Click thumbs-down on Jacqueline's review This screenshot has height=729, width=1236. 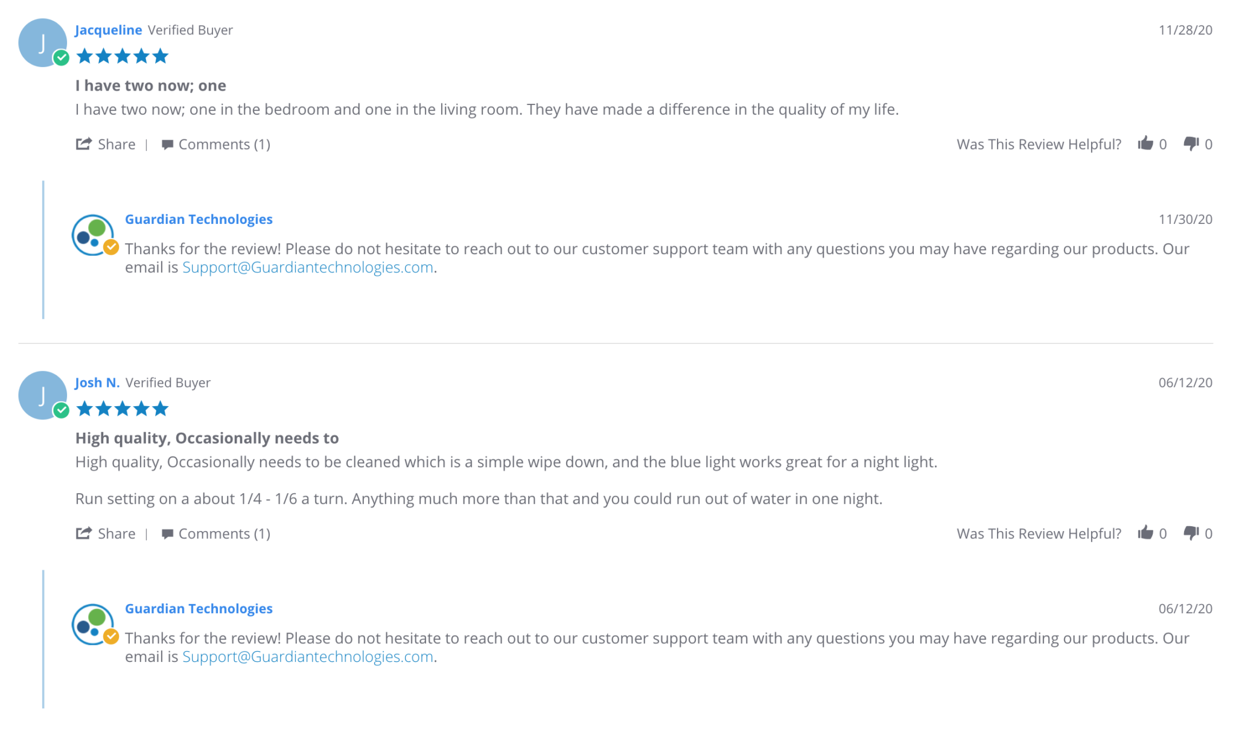pos(1191,144)
